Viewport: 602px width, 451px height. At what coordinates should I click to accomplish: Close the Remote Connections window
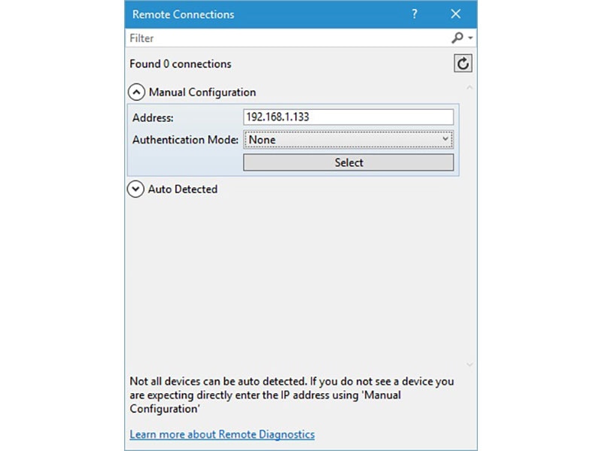coord(455,14)
